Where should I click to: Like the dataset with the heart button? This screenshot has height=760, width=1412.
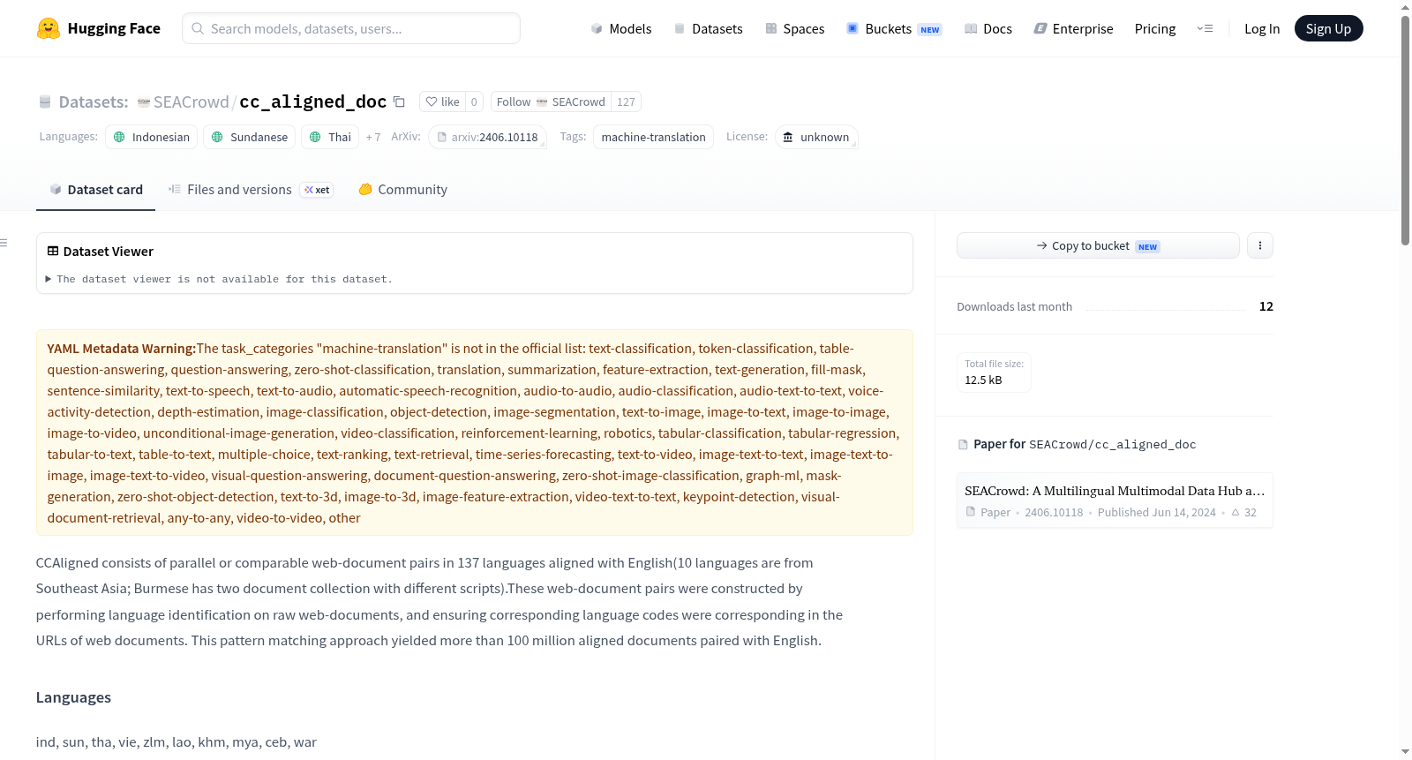pyautogui.click(x=443, y=102)
